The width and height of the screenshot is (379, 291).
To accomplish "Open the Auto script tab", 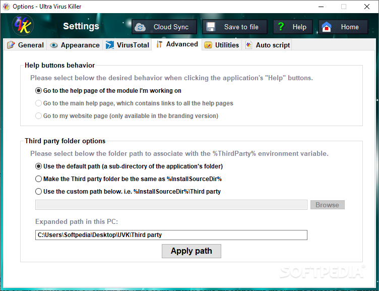I will (x=267, y=45).
